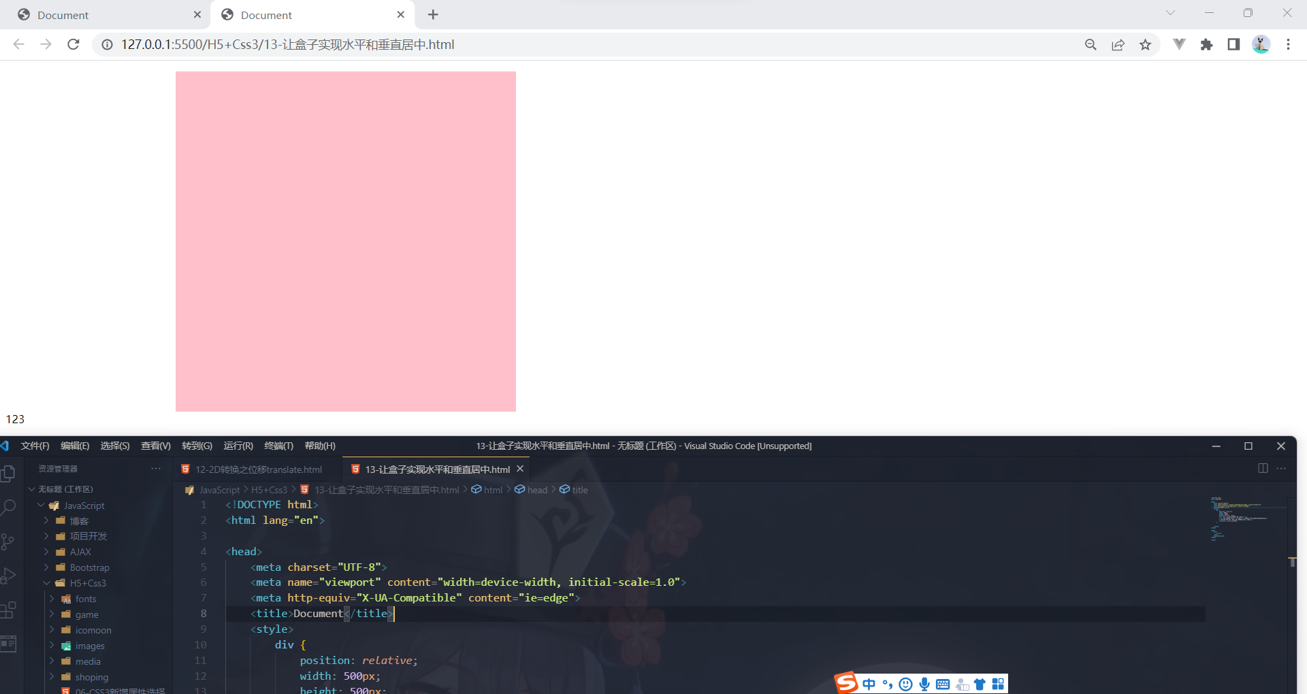The width and height of the screenshot is (1307, 694).
Task: Toggle the split editor layout button
Action: [x=1264, y=469]
